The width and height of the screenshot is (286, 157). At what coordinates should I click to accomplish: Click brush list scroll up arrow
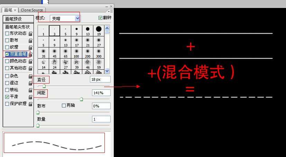pos(107,28)
